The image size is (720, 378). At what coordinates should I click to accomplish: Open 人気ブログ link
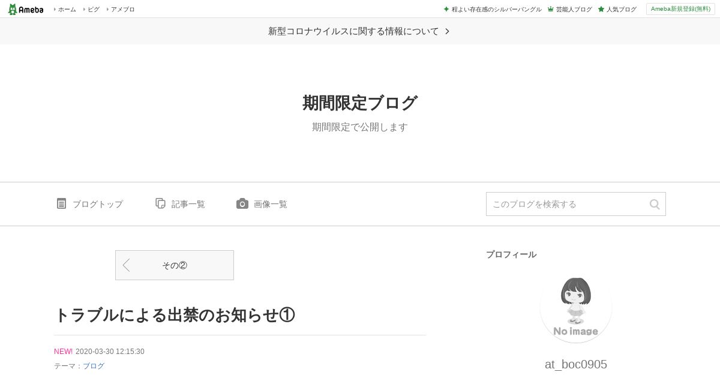point(622,9)
